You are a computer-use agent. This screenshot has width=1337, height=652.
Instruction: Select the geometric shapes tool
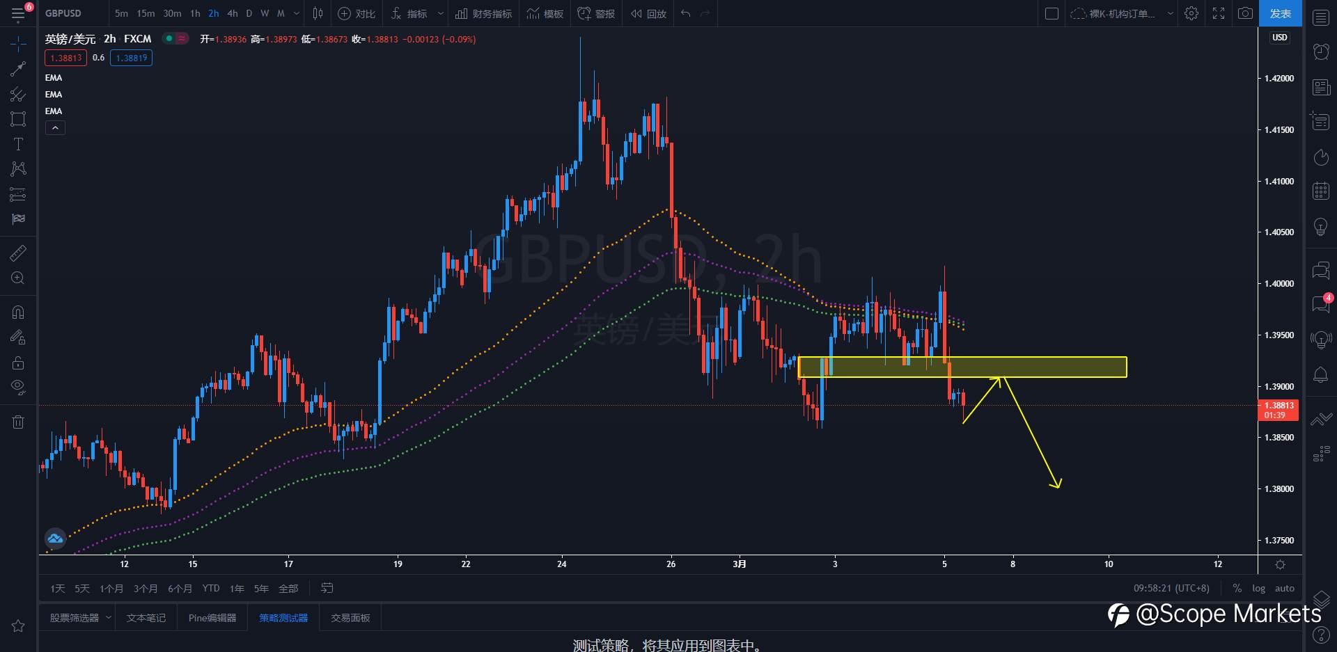click(x=18, y=119)
